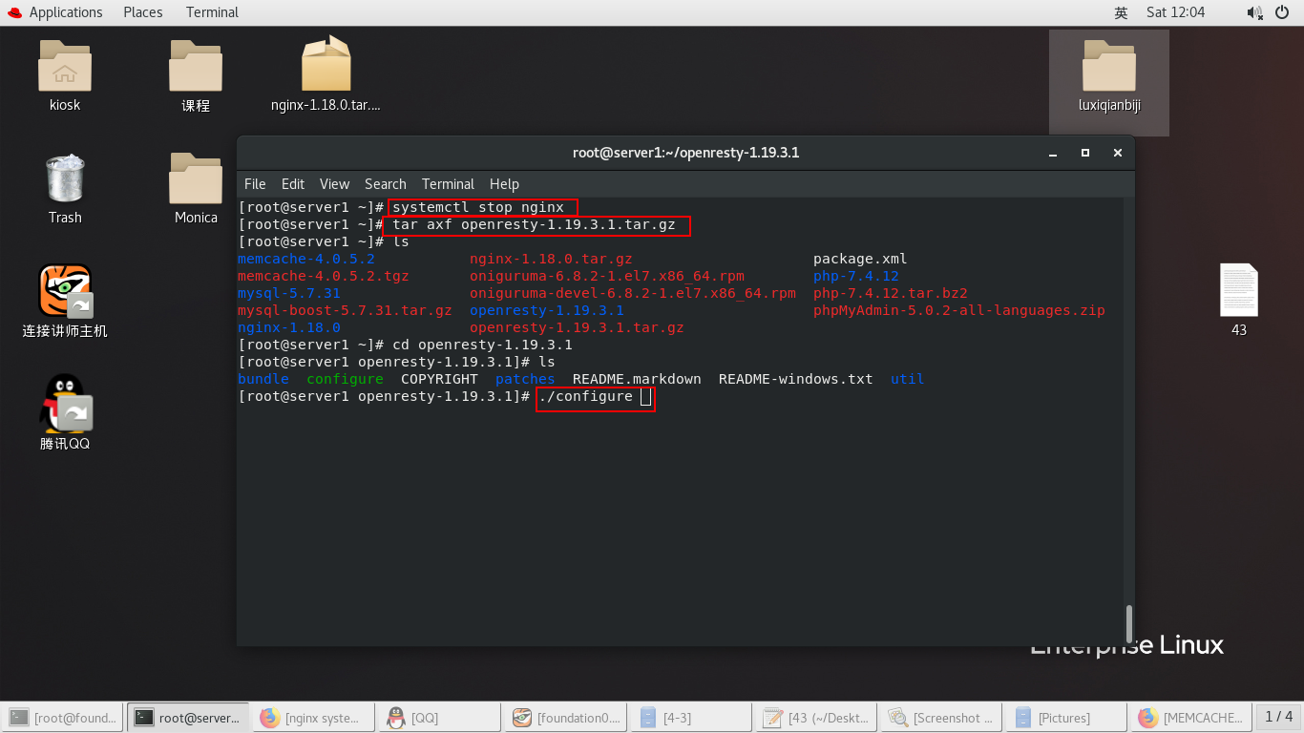Click the power icon in top bar
Image resolution: width=1304 pixels, height=733 pixels.
(x=1283, y=12)
